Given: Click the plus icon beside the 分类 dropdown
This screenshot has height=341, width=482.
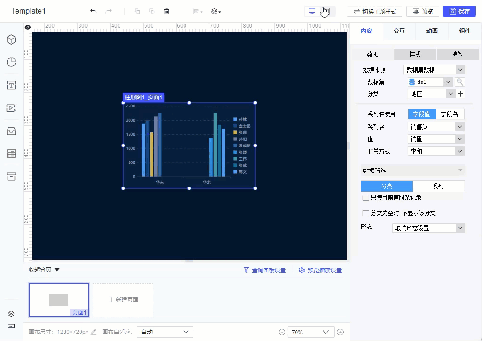Looking at the screenshot, I should pyautogui.click(x=460, y=93).
